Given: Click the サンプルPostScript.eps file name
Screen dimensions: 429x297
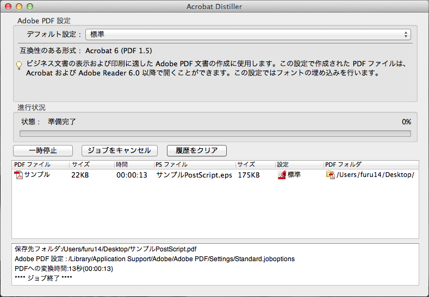Looking at the screenshot, I should click(194, 175).
